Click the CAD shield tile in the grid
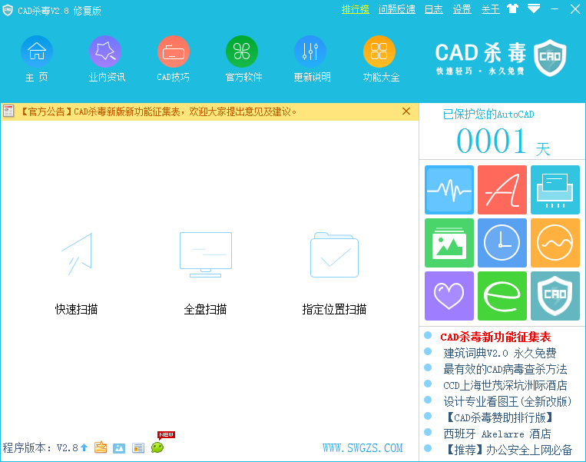Viewport: 586px width, 462px height. click(x=555, y=296)
